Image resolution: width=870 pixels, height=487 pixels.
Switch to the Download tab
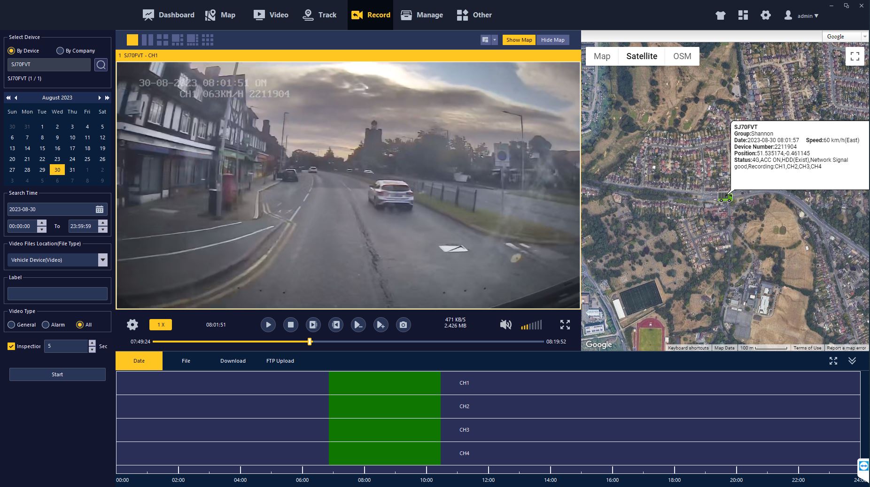point(233,361)
